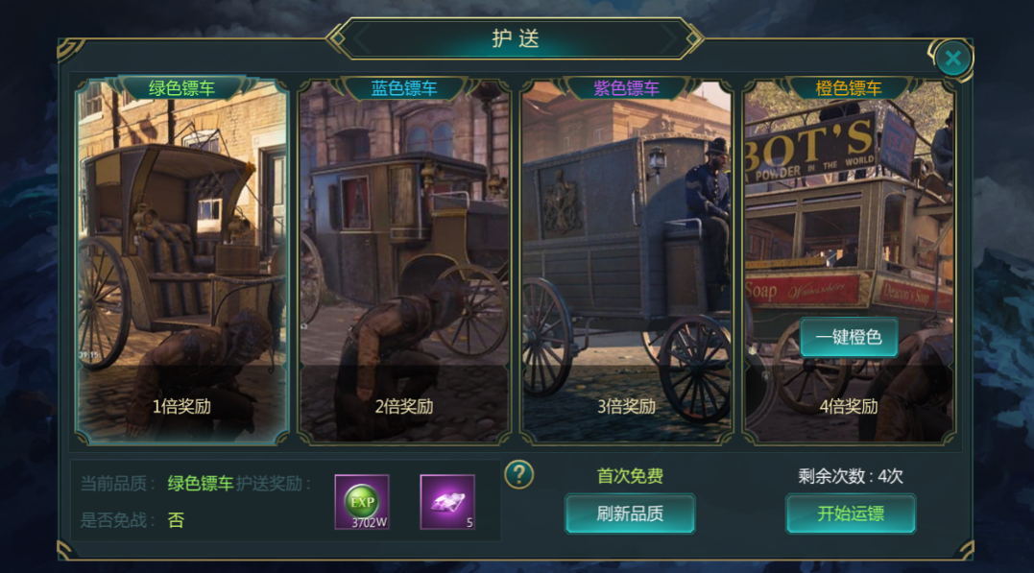1034x573 pixels.
Task: Select the 橙色镖车 orange cart card
Action: (x=849, y=261)
